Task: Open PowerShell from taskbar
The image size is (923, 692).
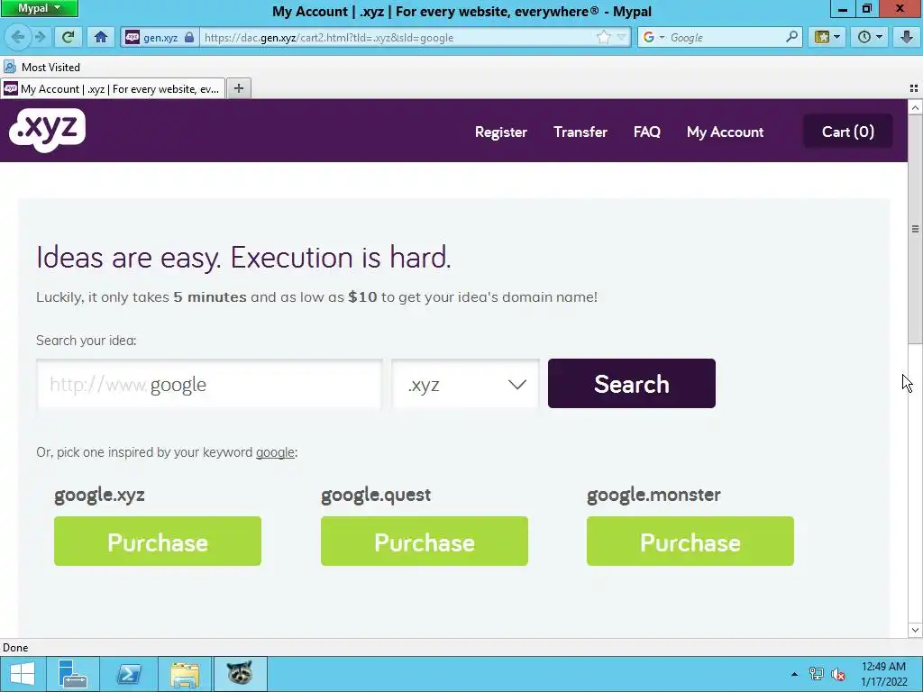Action: (x=129, y=674)
